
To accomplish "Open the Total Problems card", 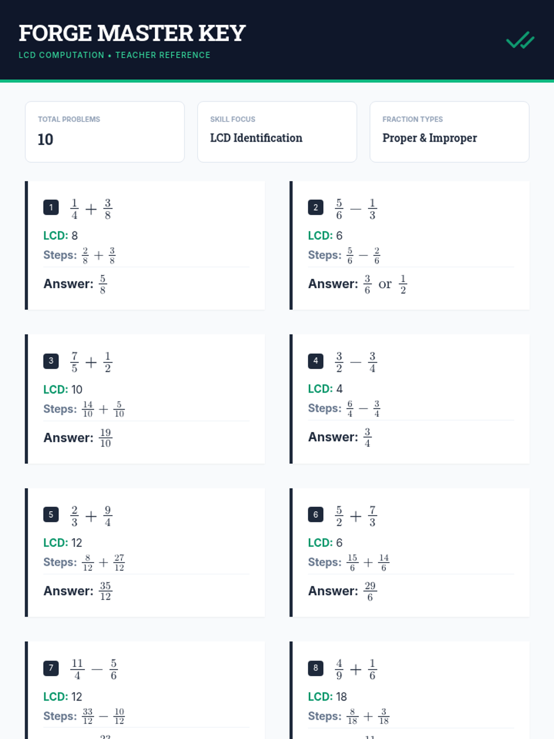I will click(105, 132).
